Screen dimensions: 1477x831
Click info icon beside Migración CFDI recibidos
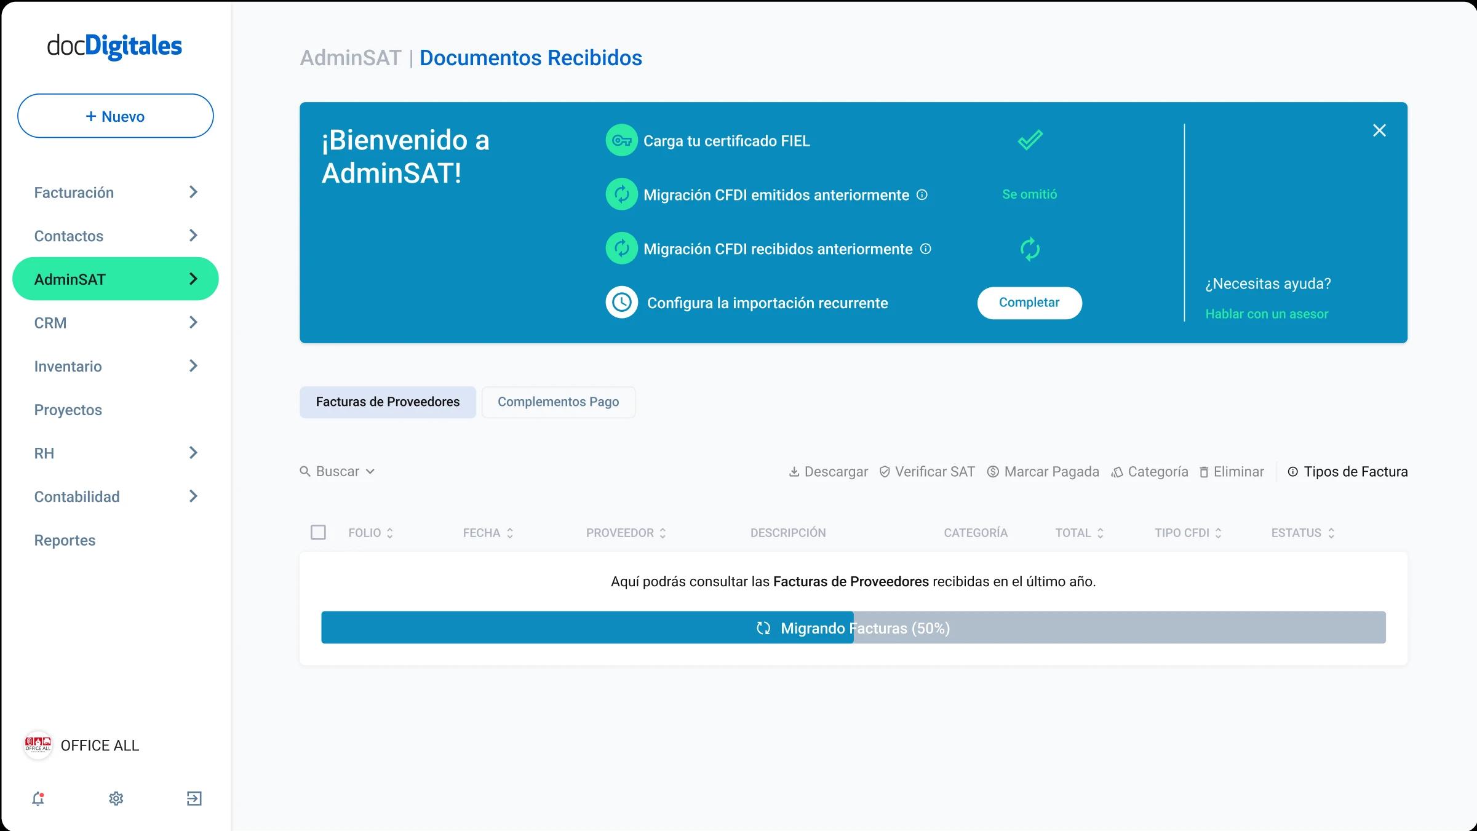[x=926, y=249]
